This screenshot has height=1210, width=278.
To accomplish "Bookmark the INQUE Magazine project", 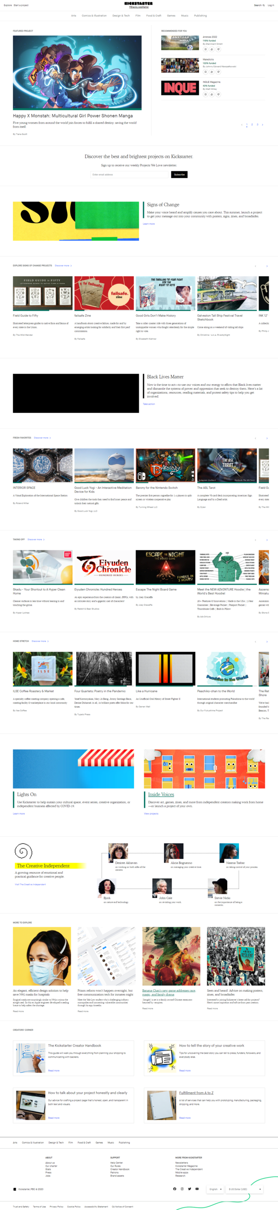I will click(x=206, y=95).
